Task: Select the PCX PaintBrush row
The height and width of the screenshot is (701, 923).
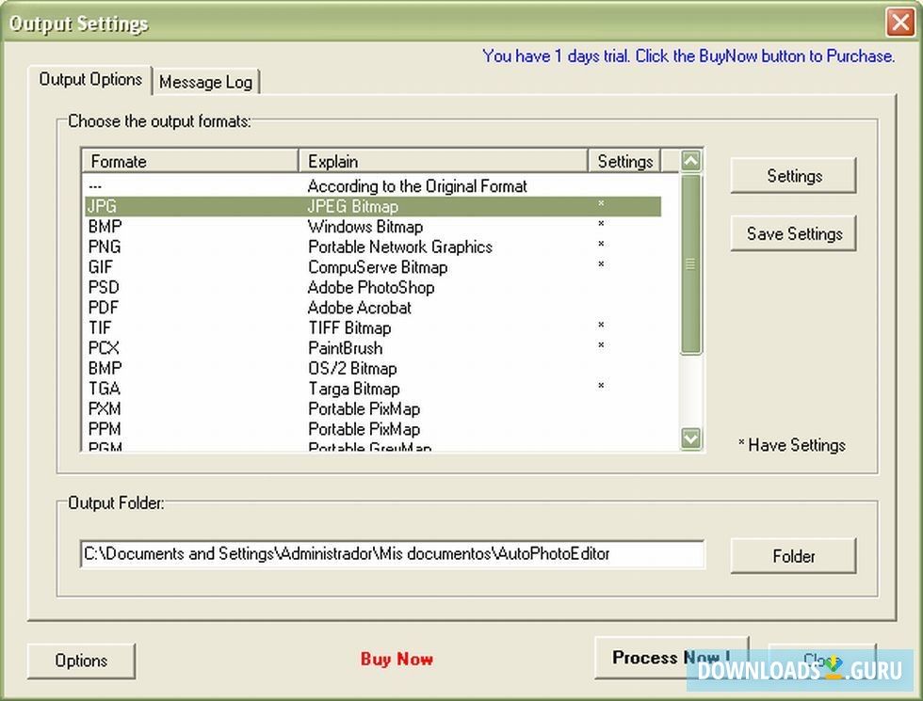Action: point(373,348)
